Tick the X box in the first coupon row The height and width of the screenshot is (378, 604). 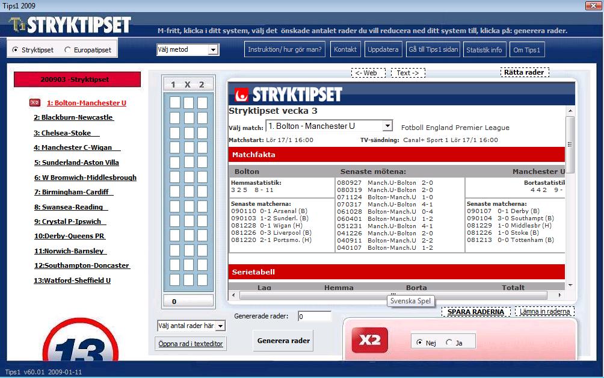click(188, 103)
